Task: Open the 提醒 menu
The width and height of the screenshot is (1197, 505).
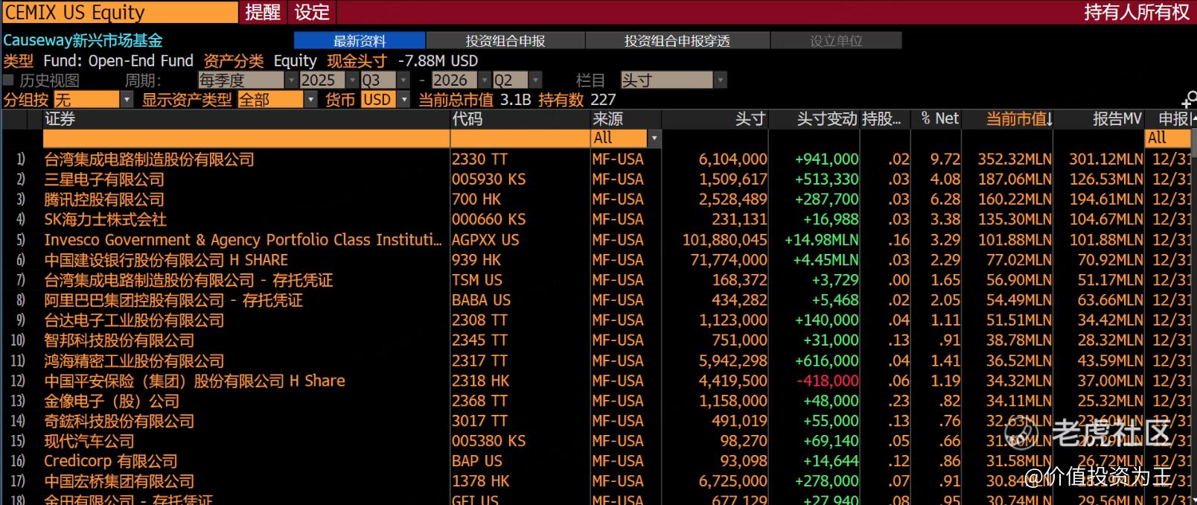Action: coord(263,12)
